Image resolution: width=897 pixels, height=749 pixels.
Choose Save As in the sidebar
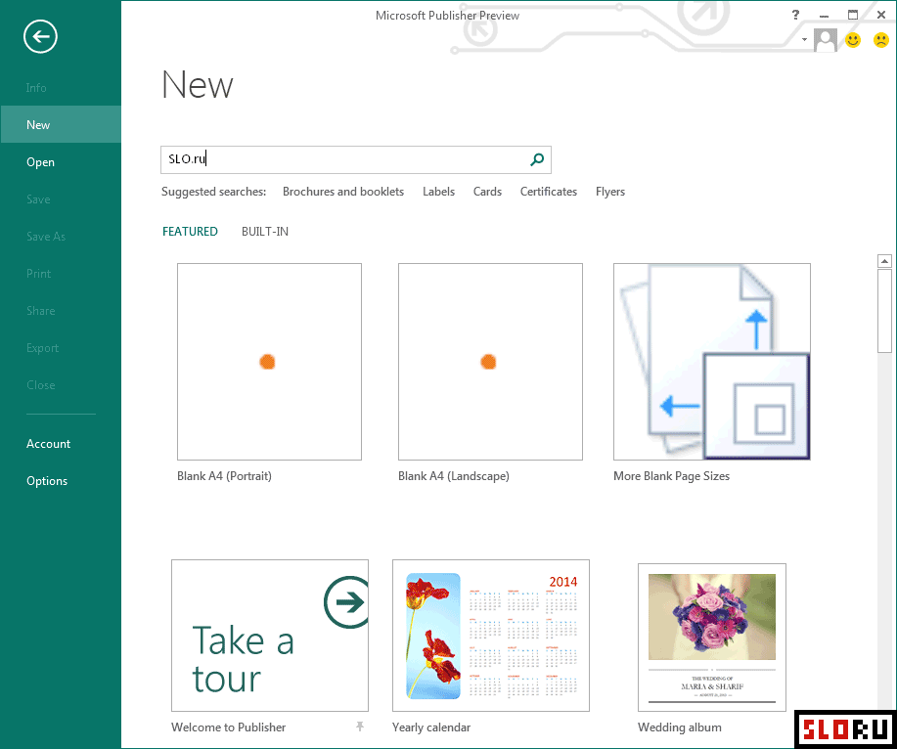tap(46, 236)
